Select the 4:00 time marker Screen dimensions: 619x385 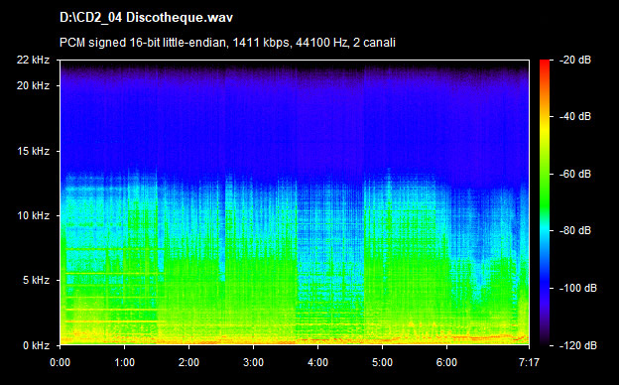click(x=317, y=362)
